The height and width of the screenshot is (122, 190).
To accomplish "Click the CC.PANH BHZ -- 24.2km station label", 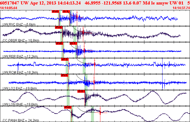I will pyautogui.click(x=21, y=120).
